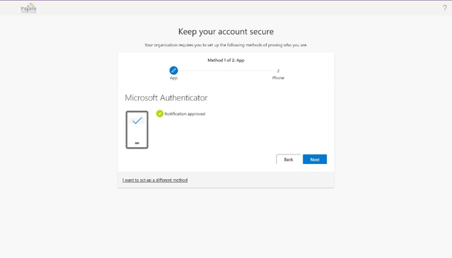Click the 'Notification approved' status text

[184, 114]
